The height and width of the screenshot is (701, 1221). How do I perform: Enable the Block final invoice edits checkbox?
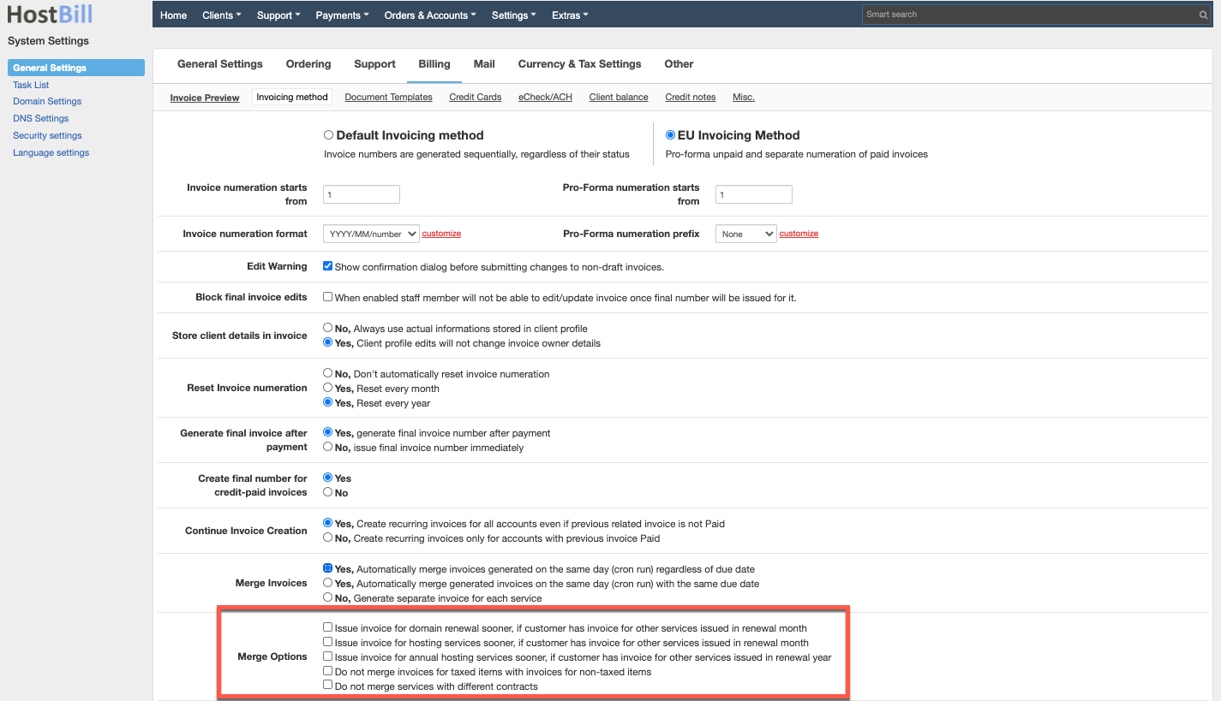326,296
